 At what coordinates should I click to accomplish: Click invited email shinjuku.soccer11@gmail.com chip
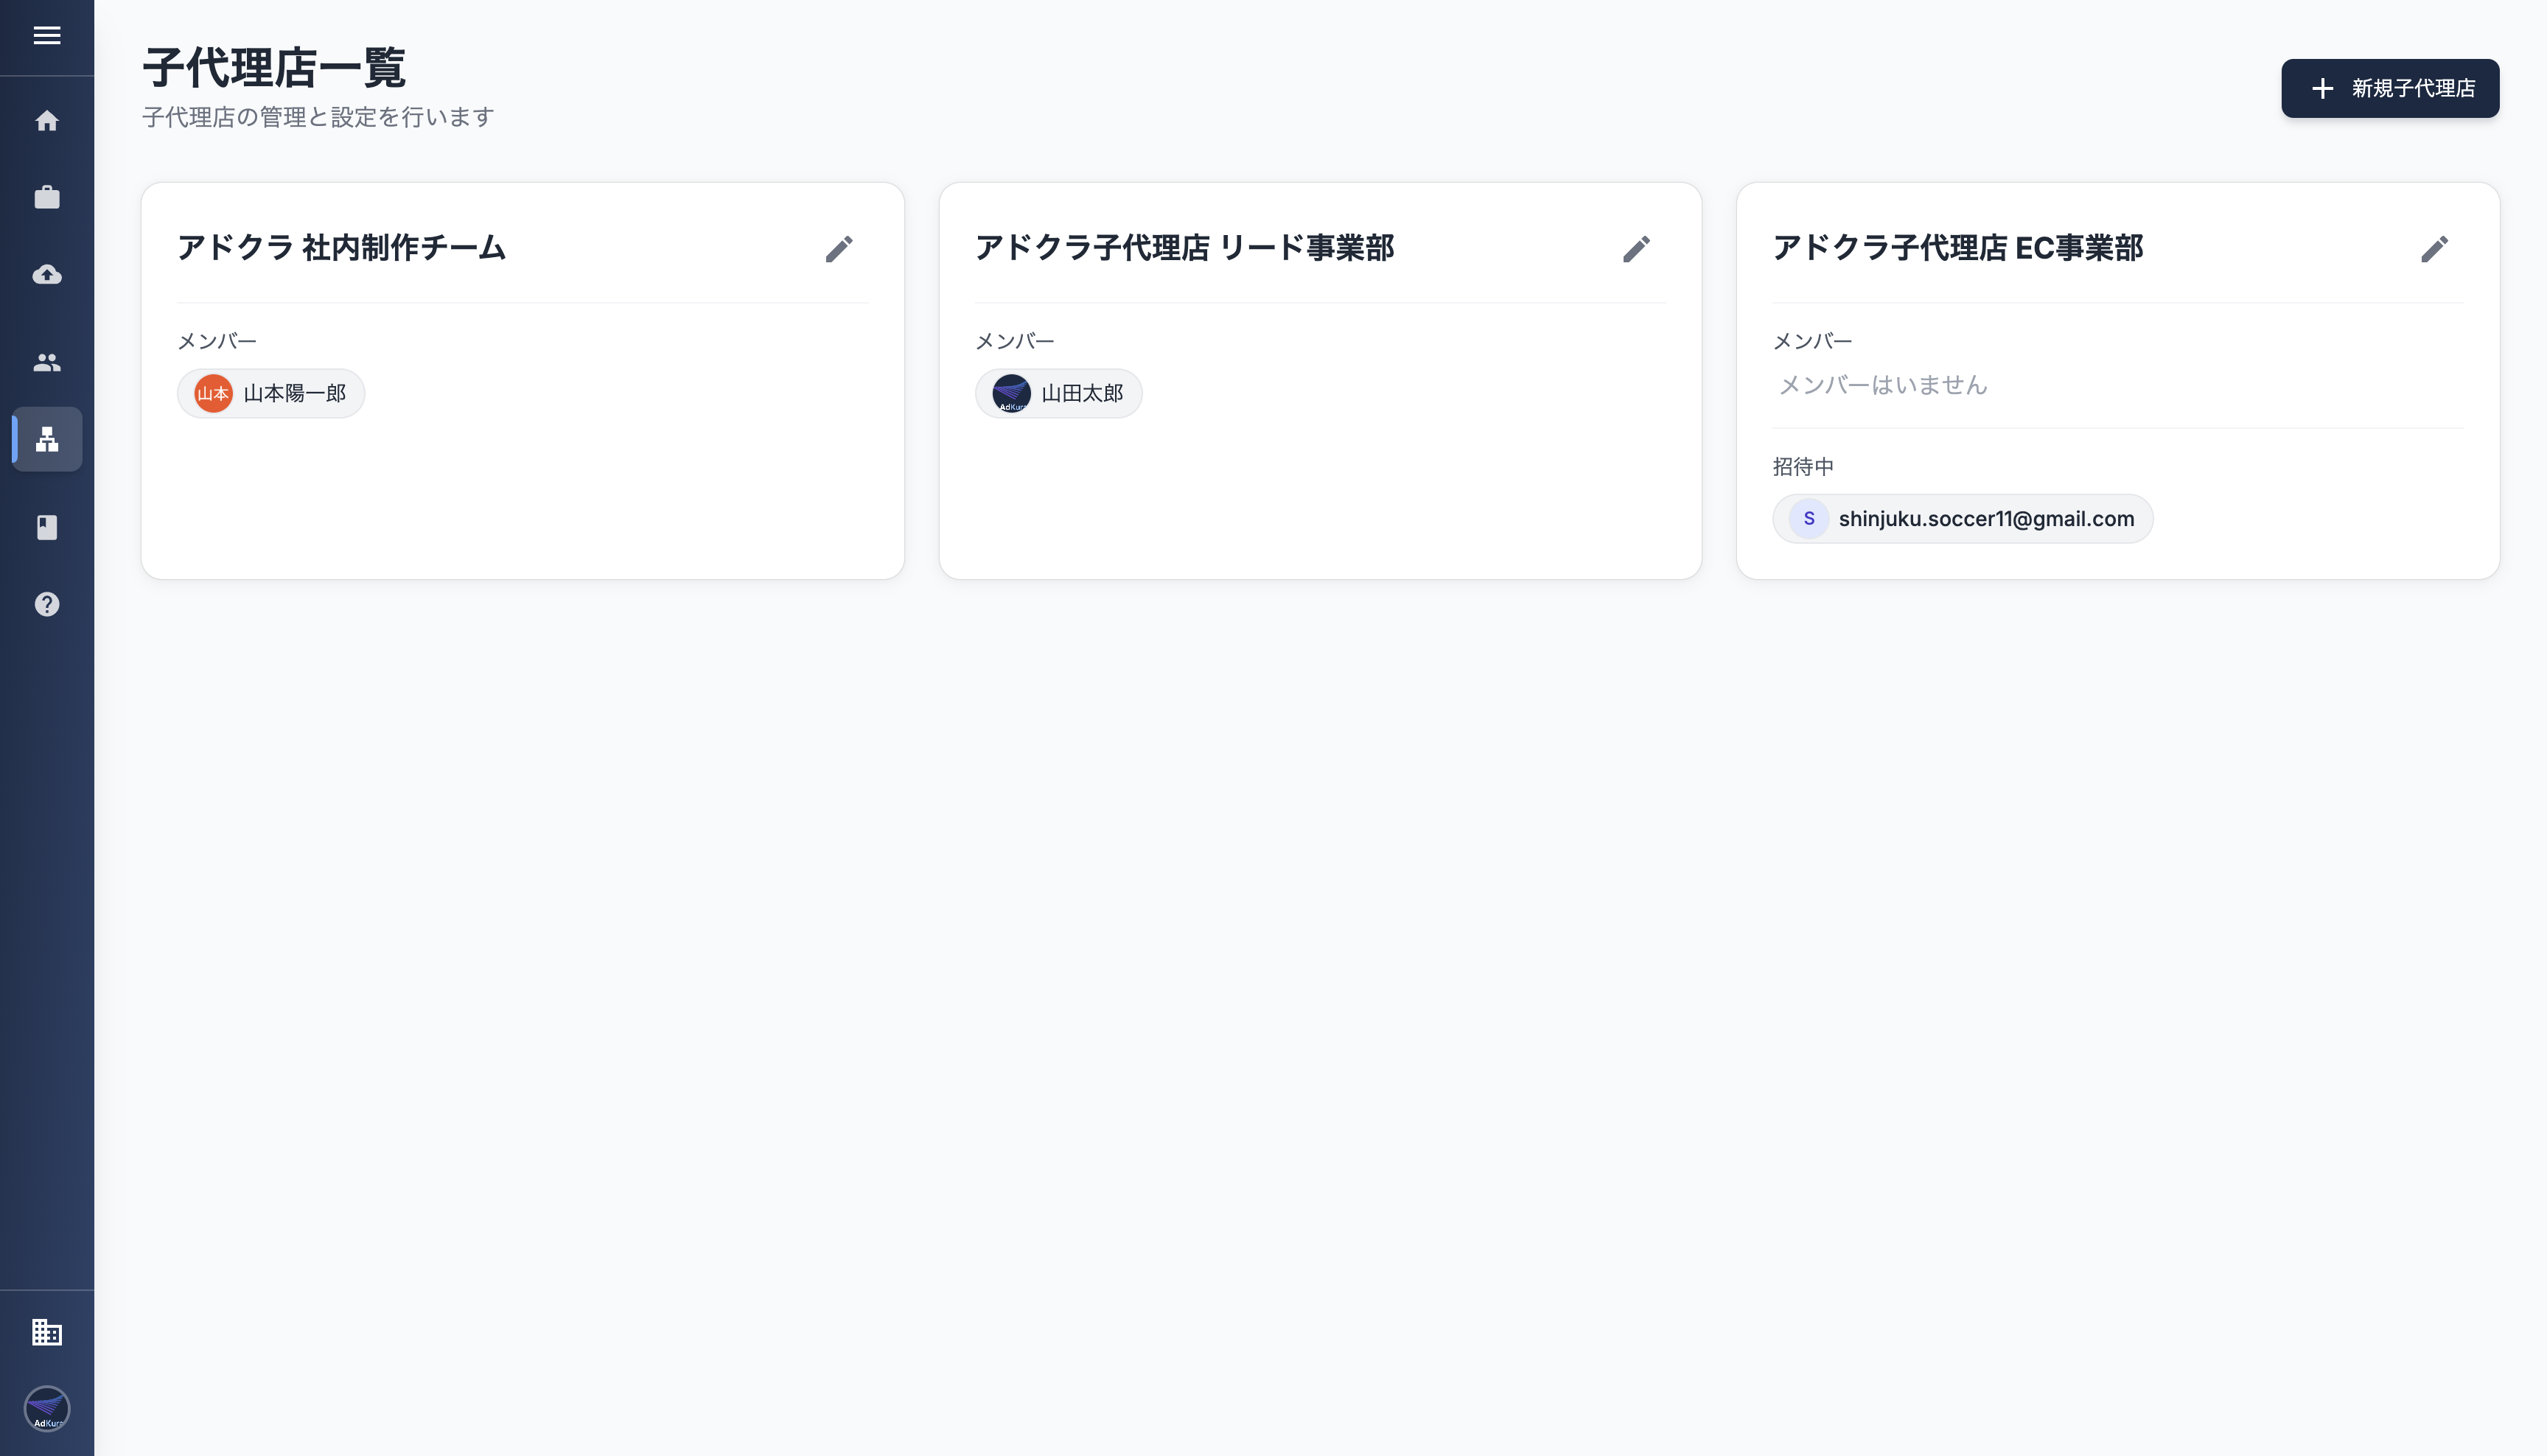[1962, 519]
